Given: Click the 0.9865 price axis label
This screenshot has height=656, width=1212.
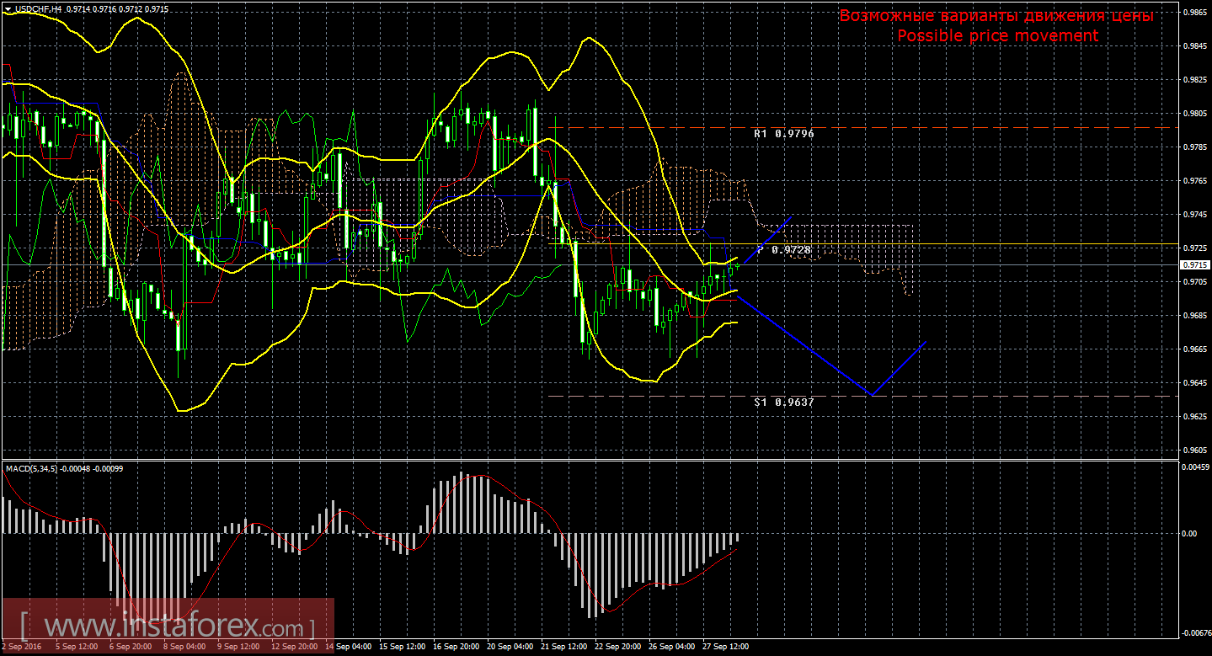Looking at the screenshot, I should [1193, 13].
